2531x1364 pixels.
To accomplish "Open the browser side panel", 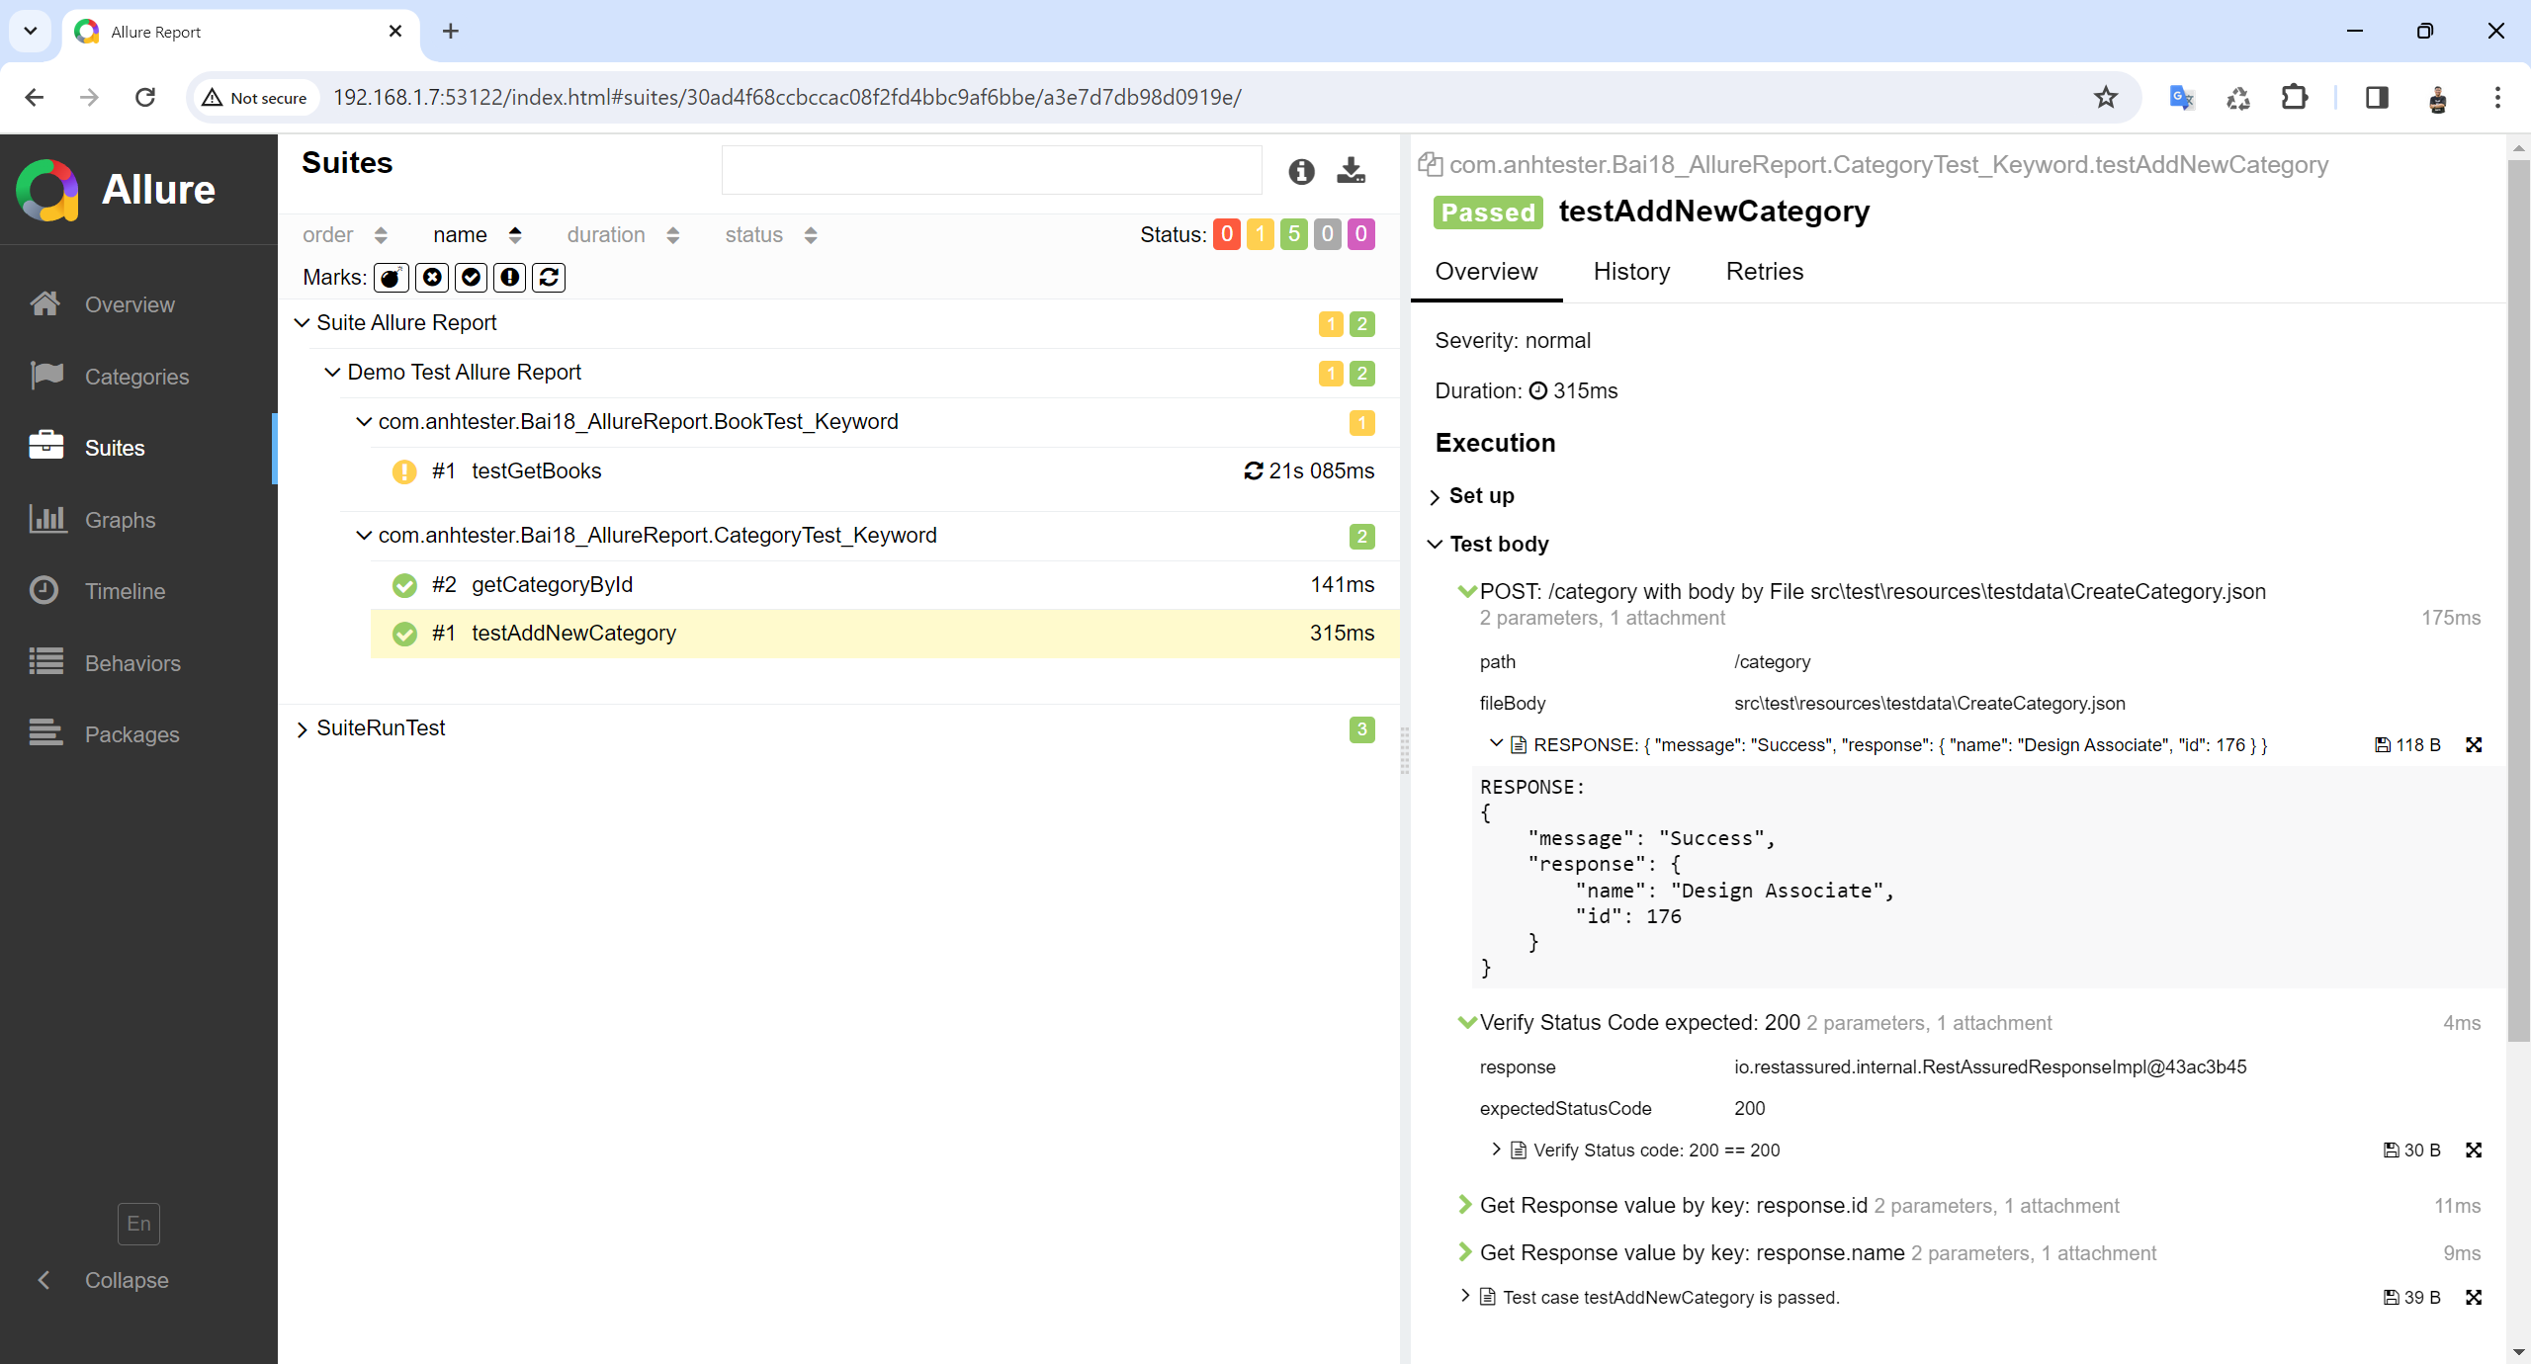I will point(2377,97).
